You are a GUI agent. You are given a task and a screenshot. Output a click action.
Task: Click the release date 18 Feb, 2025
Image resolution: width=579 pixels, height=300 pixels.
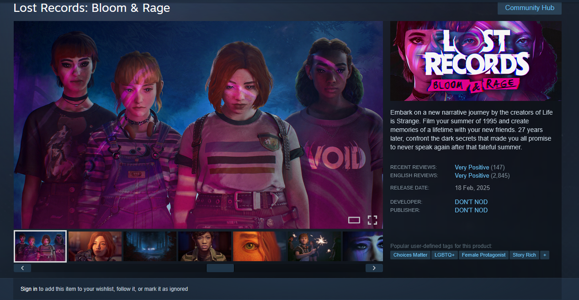click(472, 188)
